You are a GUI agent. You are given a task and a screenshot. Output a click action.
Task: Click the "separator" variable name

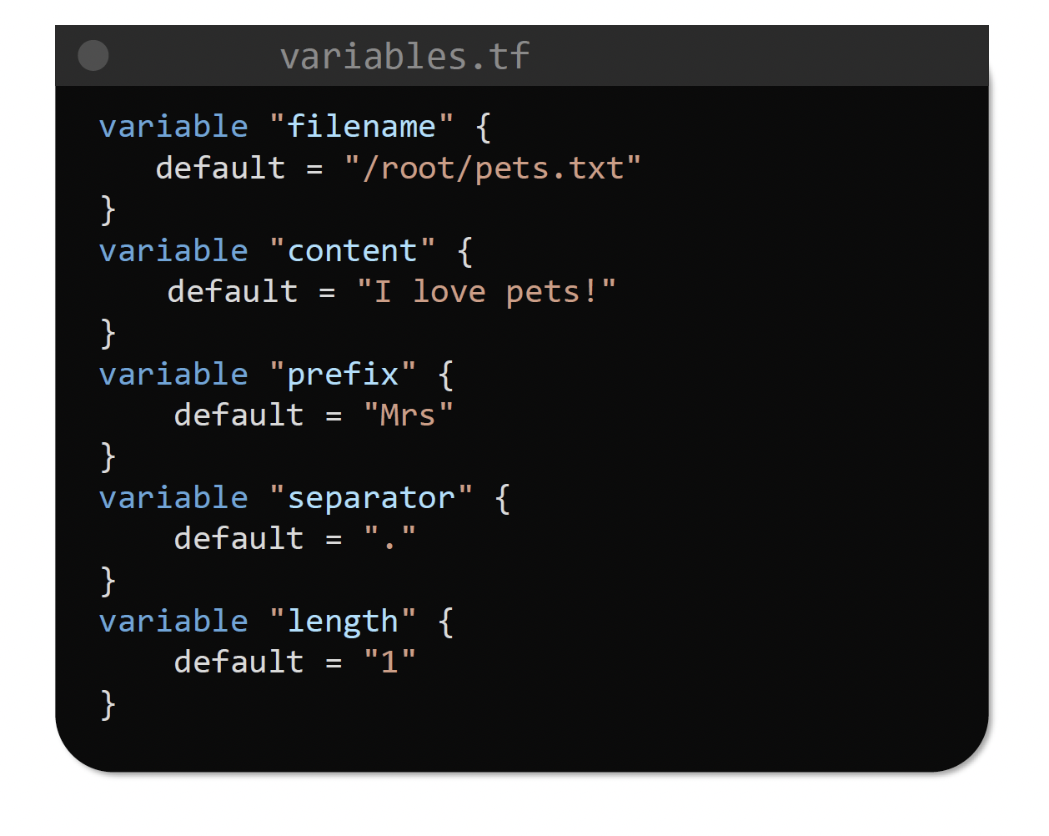(x=371, y=498)
